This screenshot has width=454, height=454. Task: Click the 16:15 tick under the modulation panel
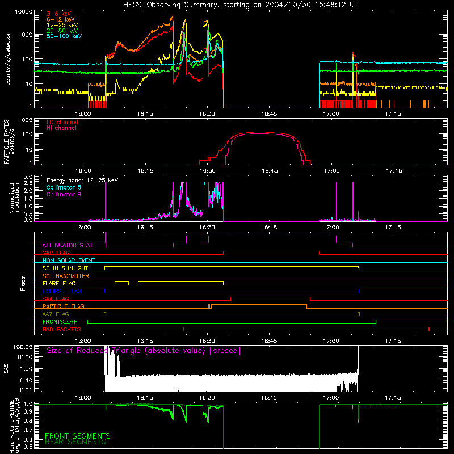145,228
